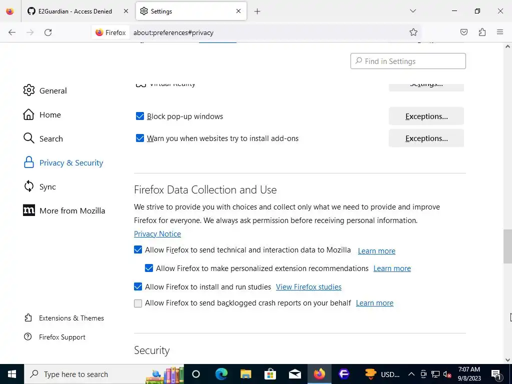
Task: Enable sending backlogged crash reports
Action: (138, 303)
